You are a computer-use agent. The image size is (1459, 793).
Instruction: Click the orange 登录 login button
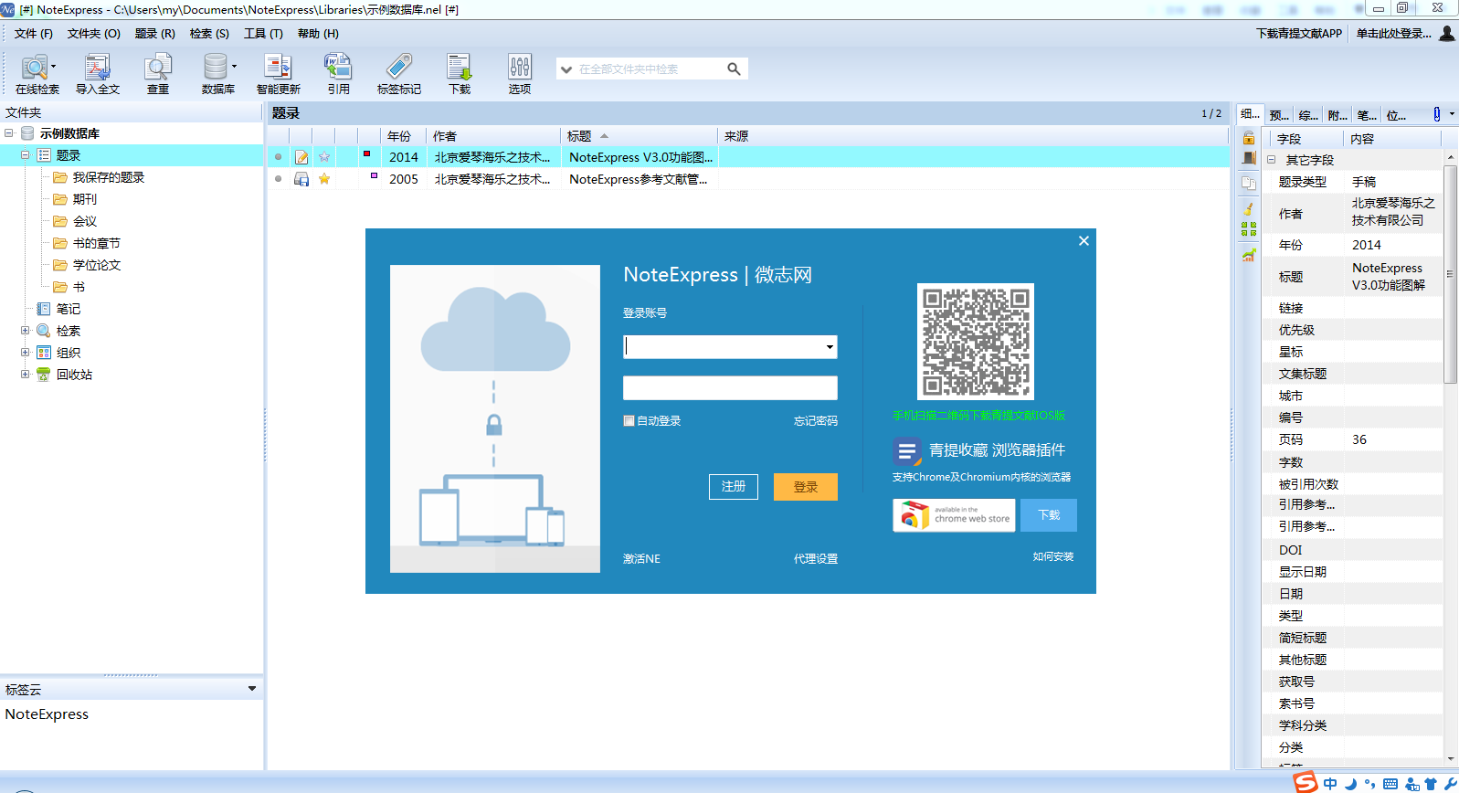(805, 487)
